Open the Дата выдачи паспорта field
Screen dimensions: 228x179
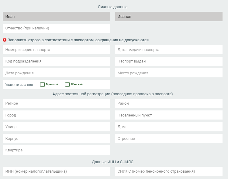point(169,50)
